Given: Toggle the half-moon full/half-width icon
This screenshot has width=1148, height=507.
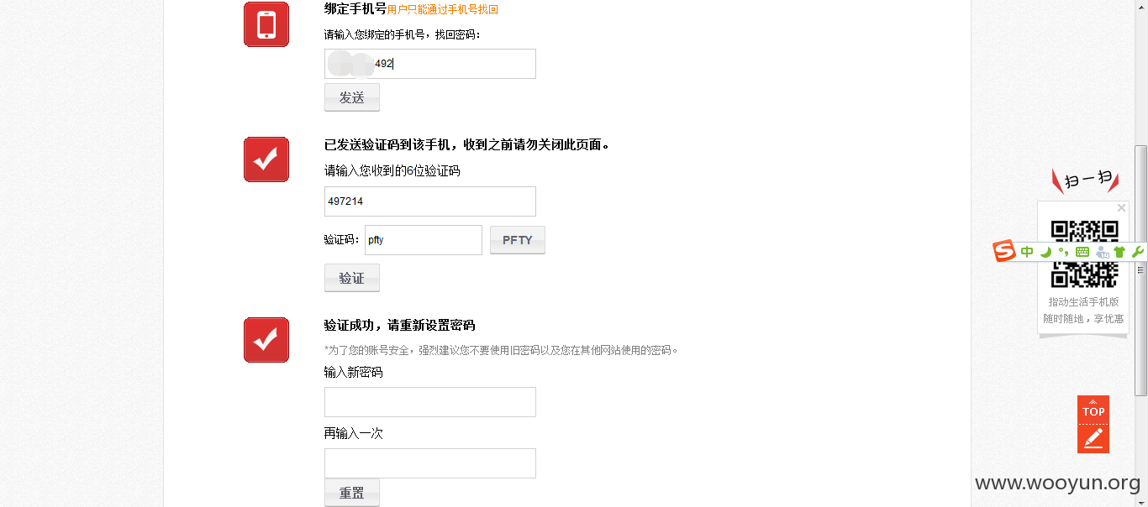Looking at the screenshot, I should point(1045,252).
